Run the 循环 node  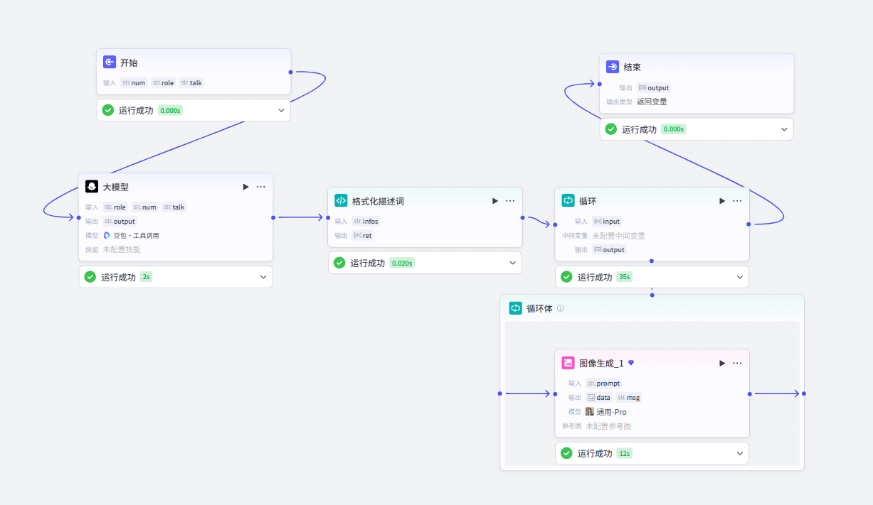(x=722, y=201)
